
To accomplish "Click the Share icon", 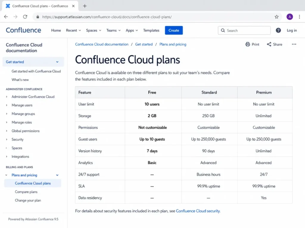I will pos(269,44).
